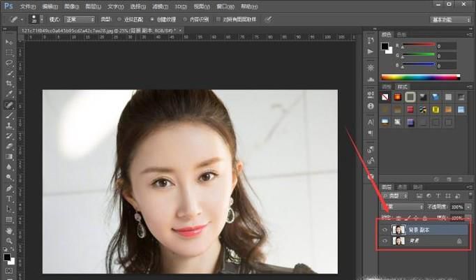This screenshot has height=280, width=476.
Task: Switch to the 路径 (Paths) tab
Action: tap(418, 187)
